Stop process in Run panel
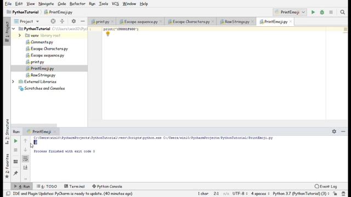The height and width of the screenshot is (197, 351). [15, 150]
